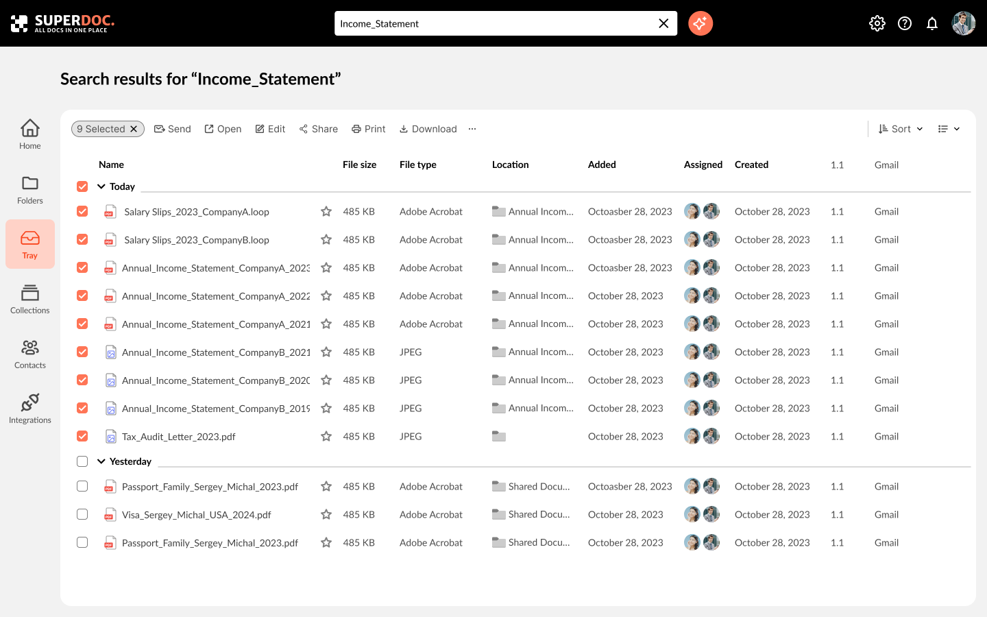Screen dimensions: 987x617
Task: Open the help question mark icon
Action: (904, 23)
